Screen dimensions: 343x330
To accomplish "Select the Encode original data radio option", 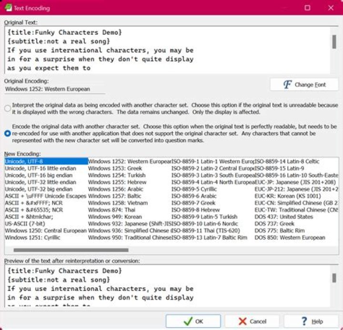I will 8,133.
